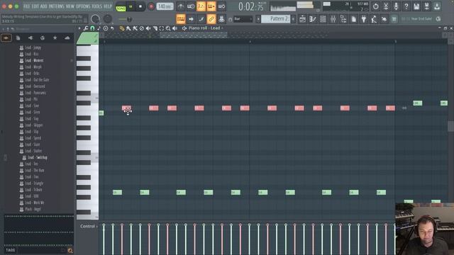
Task: Click the main volume knob
Action: click(x=95, y=19)
